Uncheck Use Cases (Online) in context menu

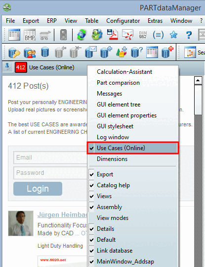[x=133, y=148]
